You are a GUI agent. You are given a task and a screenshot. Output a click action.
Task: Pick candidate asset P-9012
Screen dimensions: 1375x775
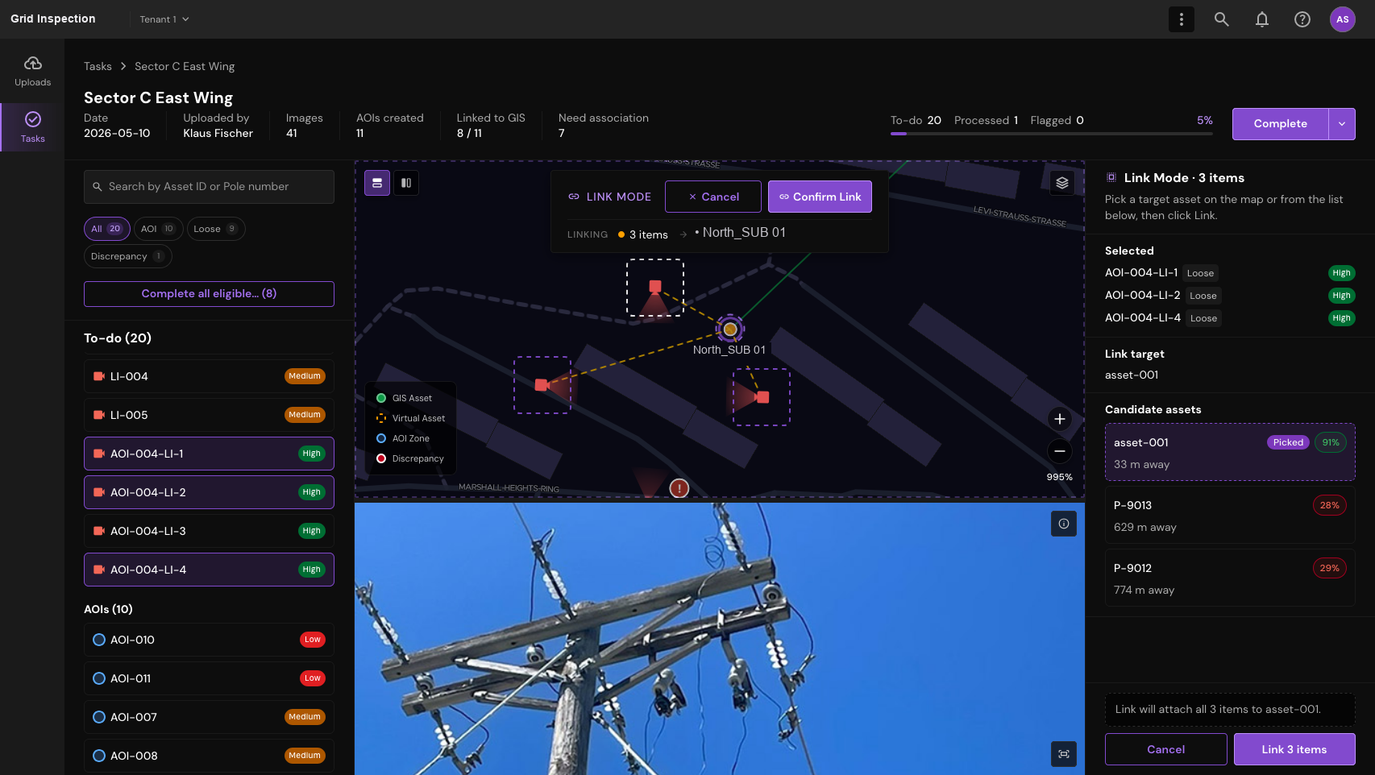(1230, 579)
